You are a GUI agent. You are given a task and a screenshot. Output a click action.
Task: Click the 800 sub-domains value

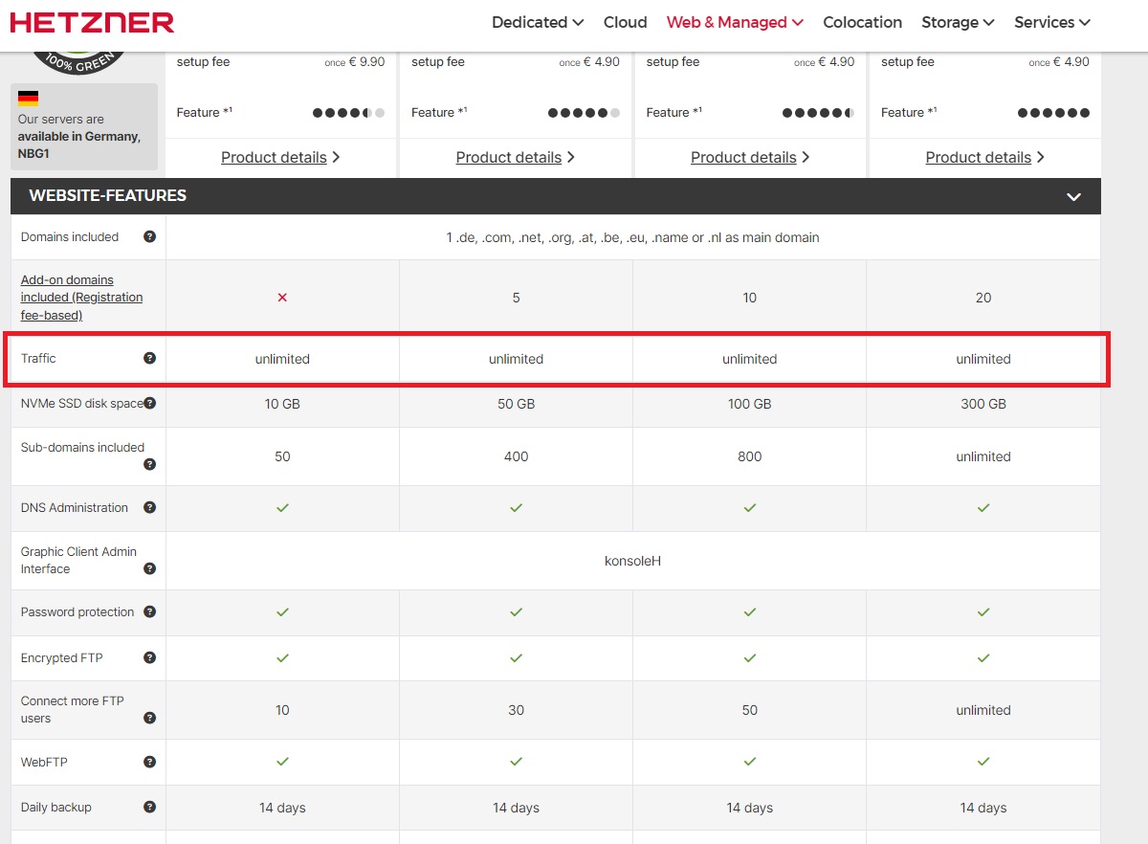[749, 456]
